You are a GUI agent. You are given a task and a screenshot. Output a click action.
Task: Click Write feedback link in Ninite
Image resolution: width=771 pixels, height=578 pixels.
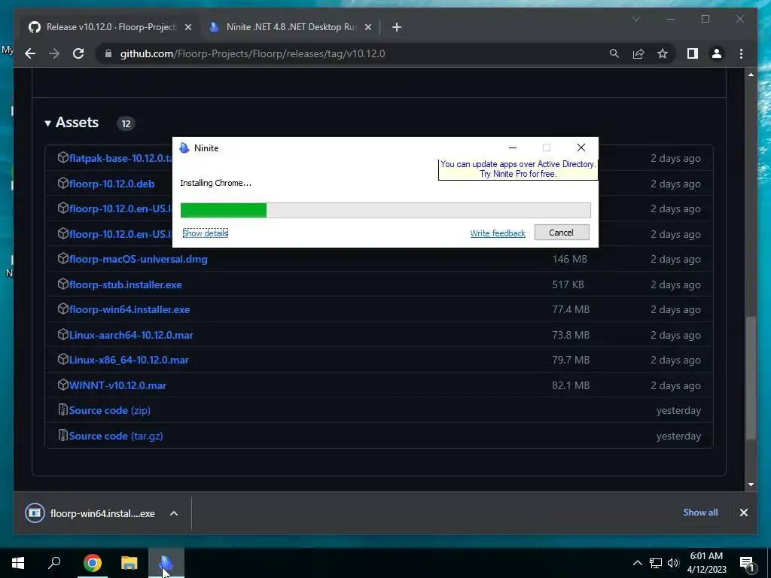498,233
